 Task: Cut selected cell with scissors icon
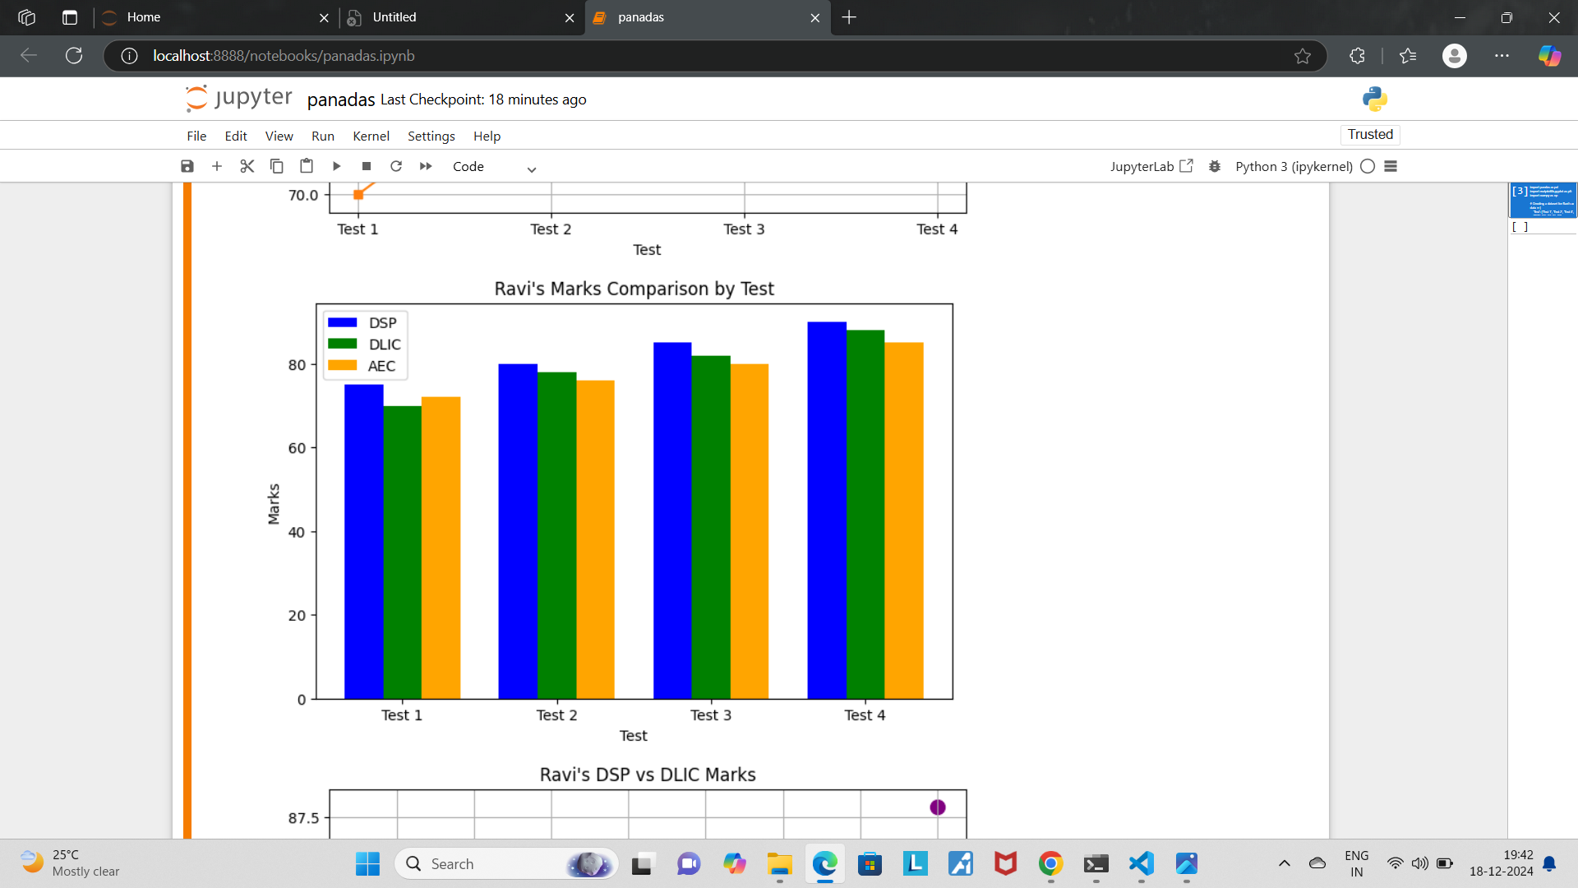click(247, 166)
